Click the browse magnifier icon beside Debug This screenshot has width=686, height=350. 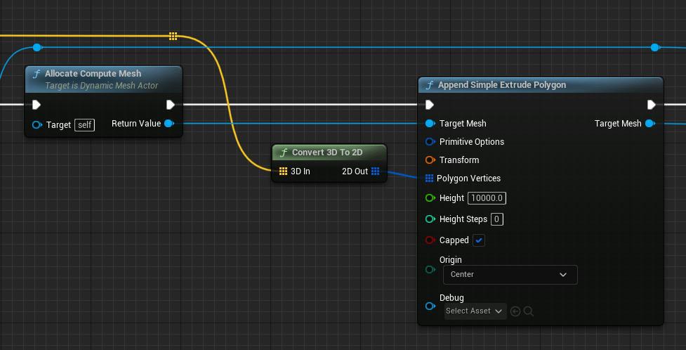pos(529,311)
